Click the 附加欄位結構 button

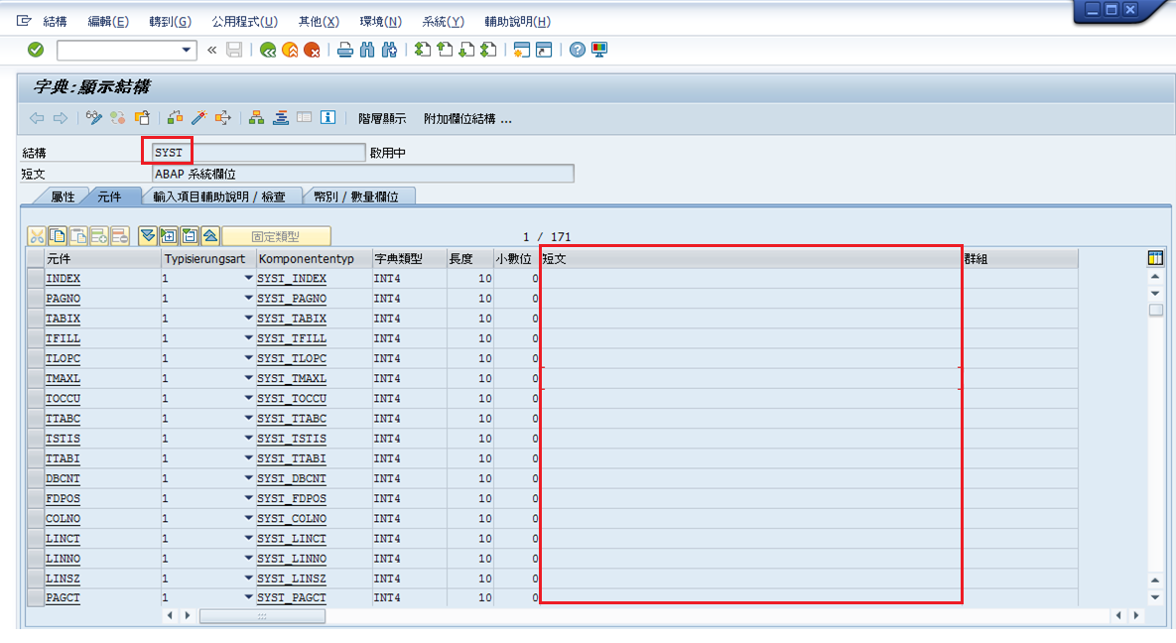[x=467, y=118]
